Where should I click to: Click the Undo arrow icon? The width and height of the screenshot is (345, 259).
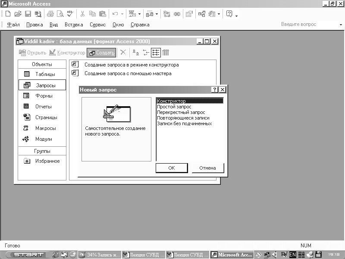click(115, 14)
